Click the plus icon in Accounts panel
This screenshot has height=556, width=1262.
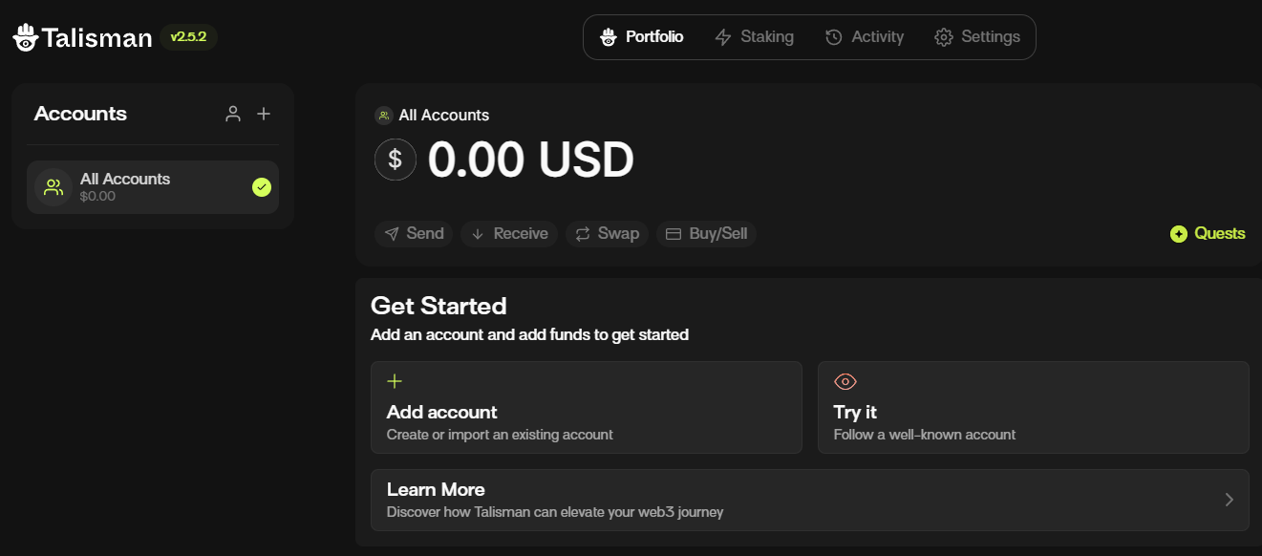264,114
